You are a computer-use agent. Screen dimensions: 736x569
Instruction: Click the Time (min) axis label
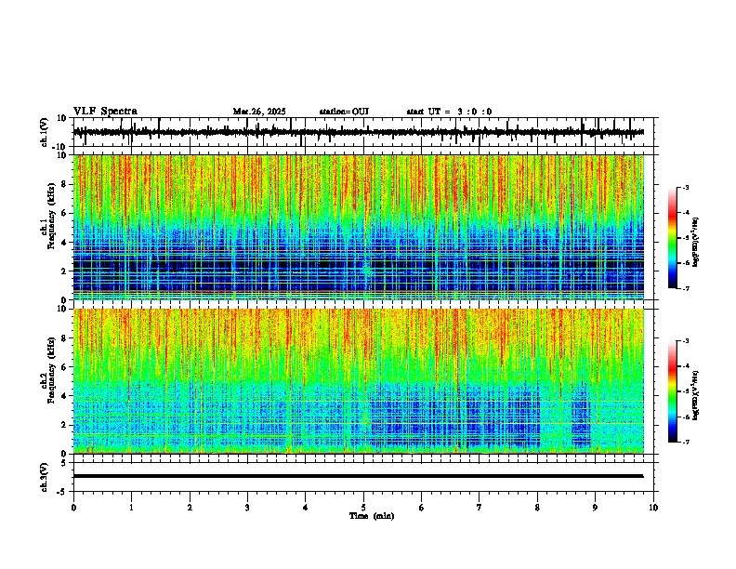(372, 516)
